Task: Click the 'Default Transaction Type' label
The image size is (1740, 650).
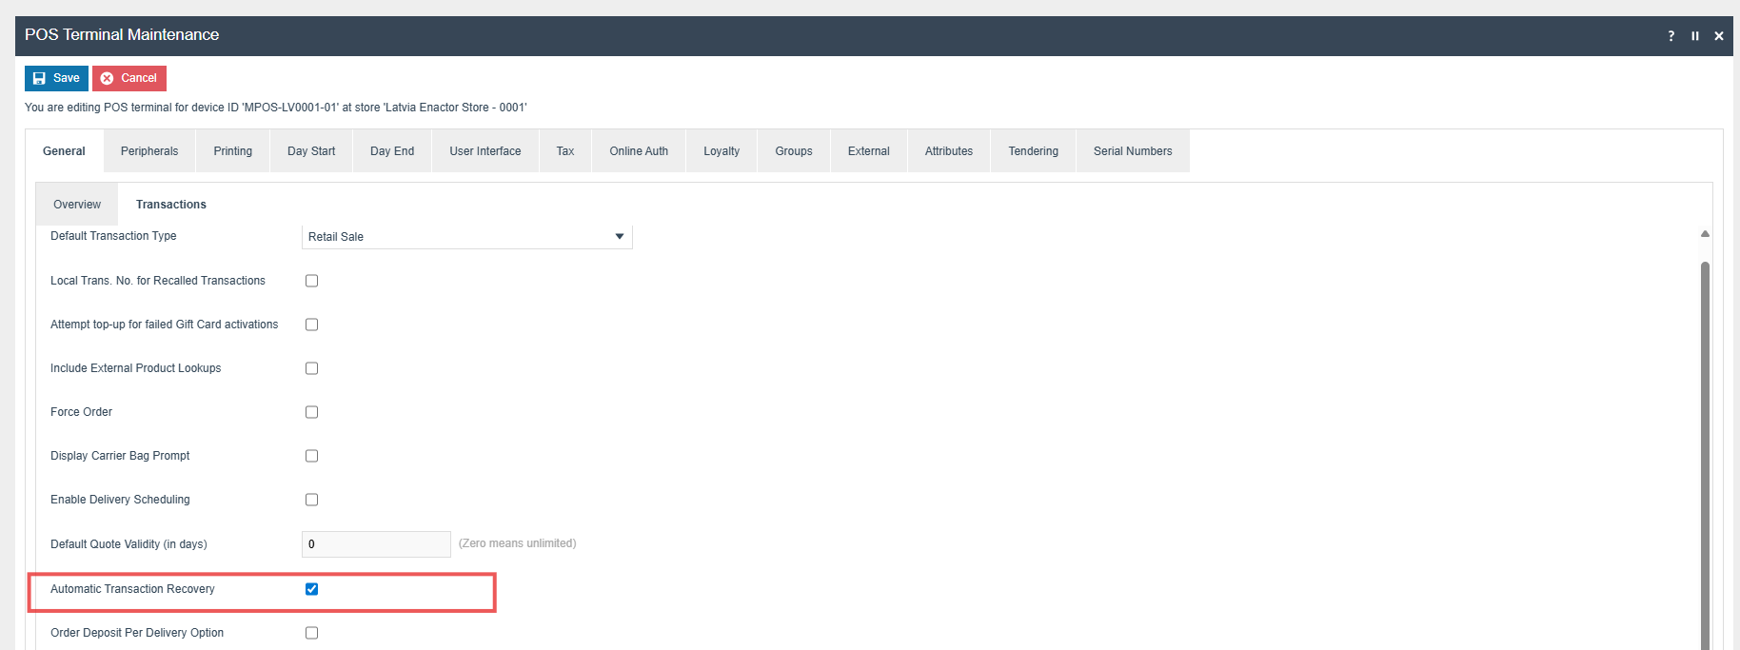Action: (x=113, y=236)
